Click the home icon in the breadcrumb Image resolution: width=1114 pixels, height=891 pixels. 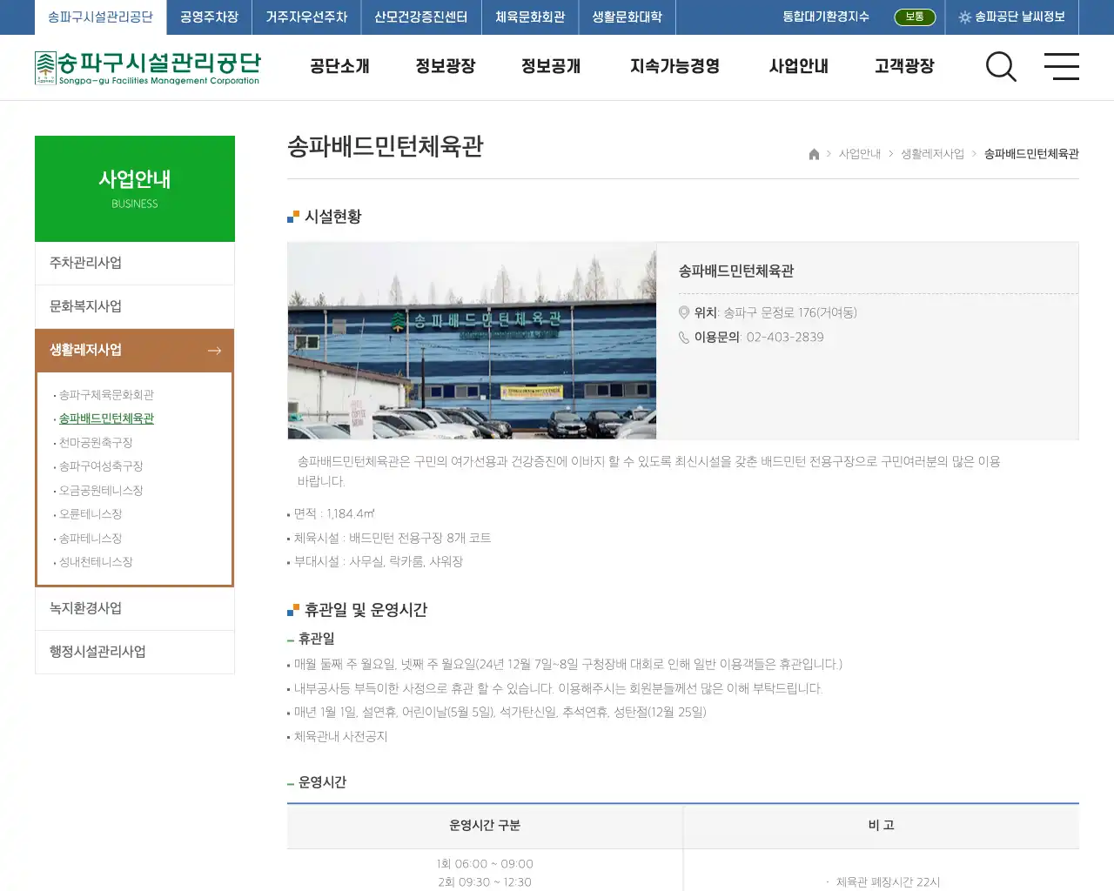tap(813, 154)
